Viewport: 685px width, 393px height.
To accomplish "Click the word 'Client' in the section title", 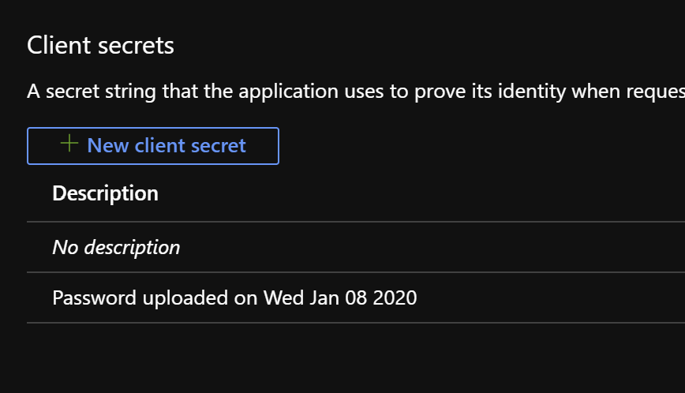I will click(x=59, y=46).
